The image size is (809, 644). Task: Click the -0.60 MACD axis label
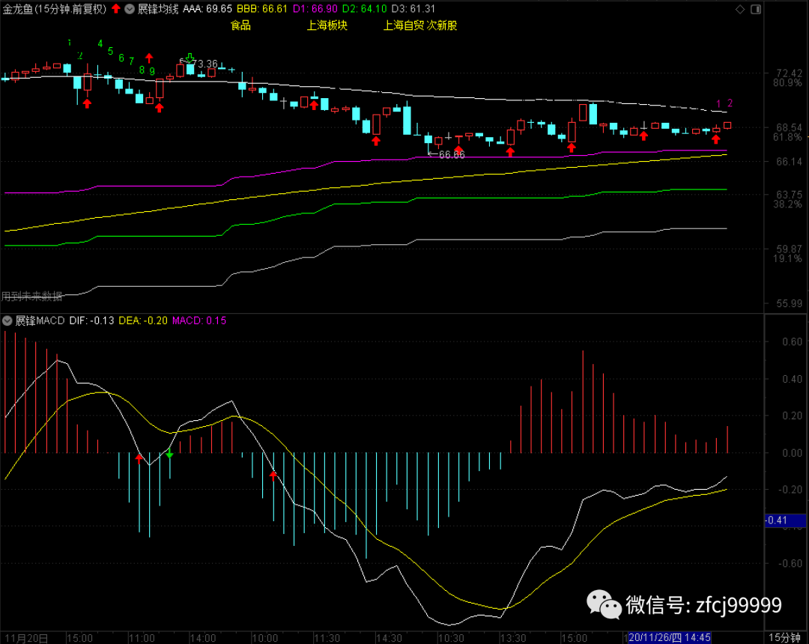(790, 564)
